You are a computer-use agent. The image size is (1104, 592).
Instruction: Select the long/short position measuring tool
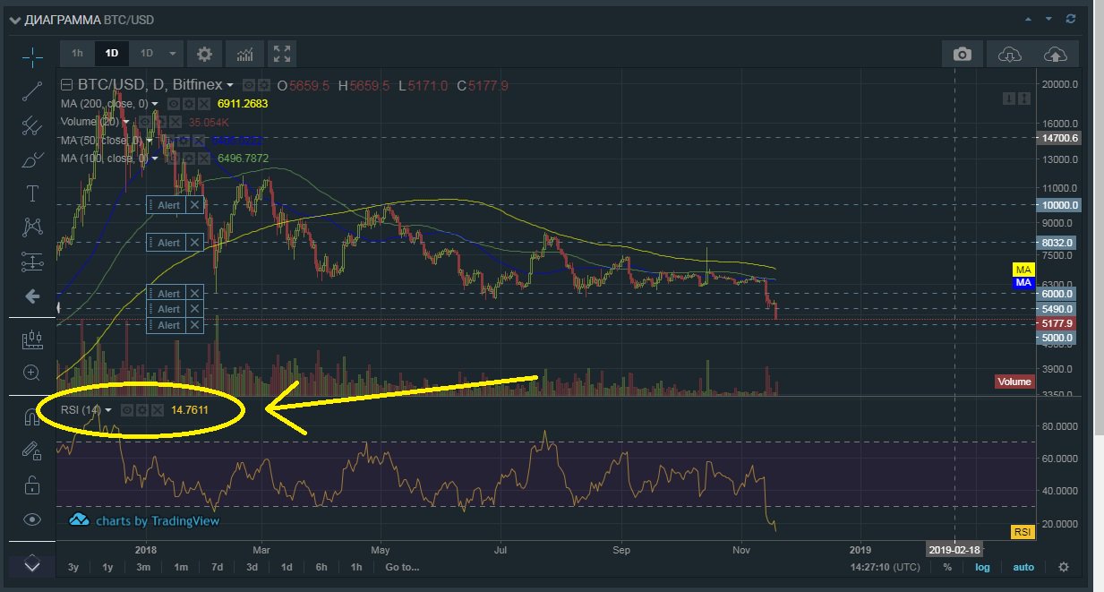[x=32, y=262]
